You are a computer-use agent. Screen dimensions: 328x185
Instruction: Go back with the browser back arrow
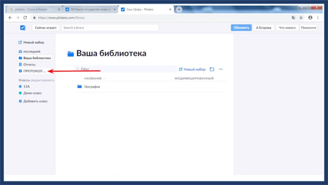tap(10, 18)
